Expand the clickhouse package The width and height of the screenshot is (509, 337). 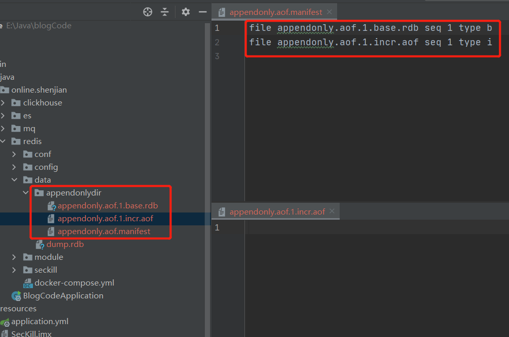coord(3,103)
